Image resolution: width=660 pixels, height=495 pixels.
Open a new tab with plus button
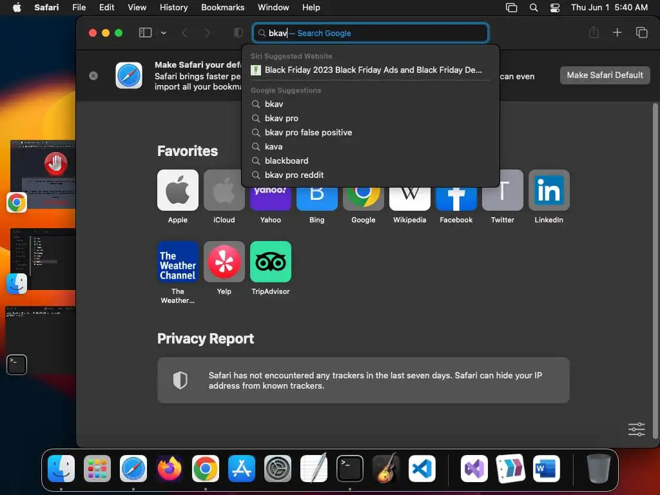(617, 32)
